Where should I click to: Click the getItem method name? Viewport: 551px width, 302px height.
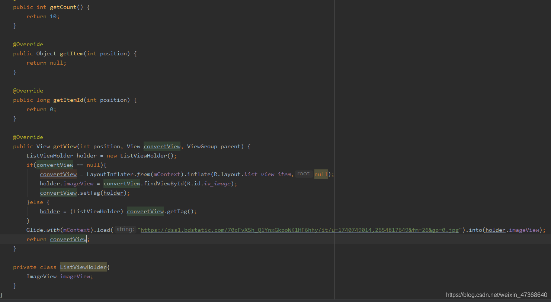click(x=72, y=53)
